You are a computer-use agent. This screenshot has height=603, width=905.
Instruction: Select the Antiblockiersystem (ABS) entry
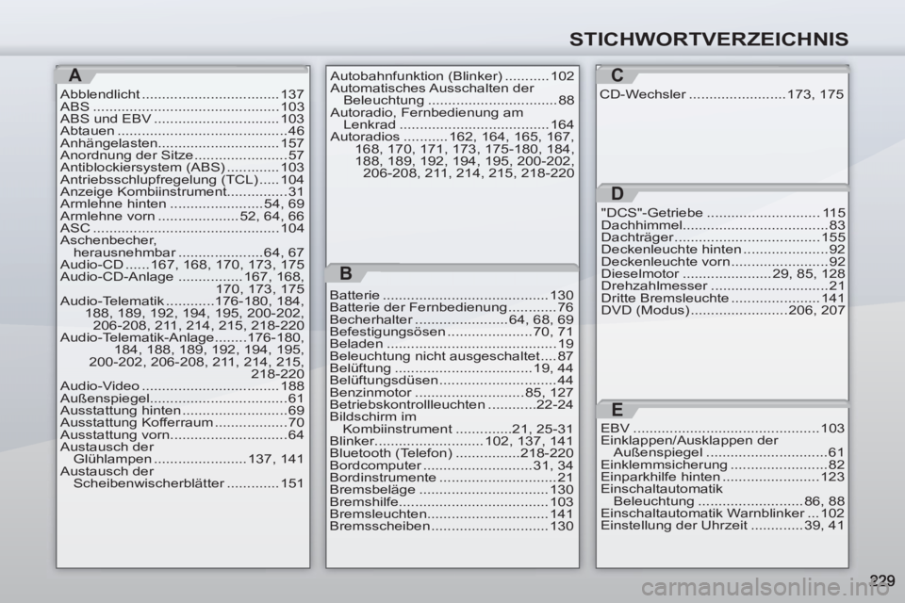182,168
